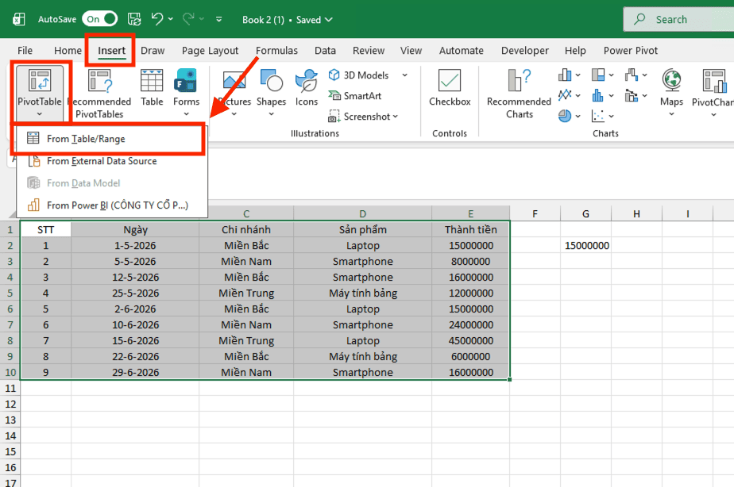Open the Undo history dropdown
Screen dimensions: 734x487
(x=170, y=19)
